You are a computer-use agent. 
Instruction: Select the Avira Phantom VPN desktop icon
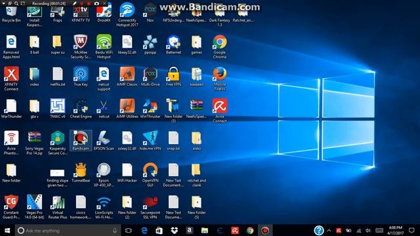coord(11,143)
